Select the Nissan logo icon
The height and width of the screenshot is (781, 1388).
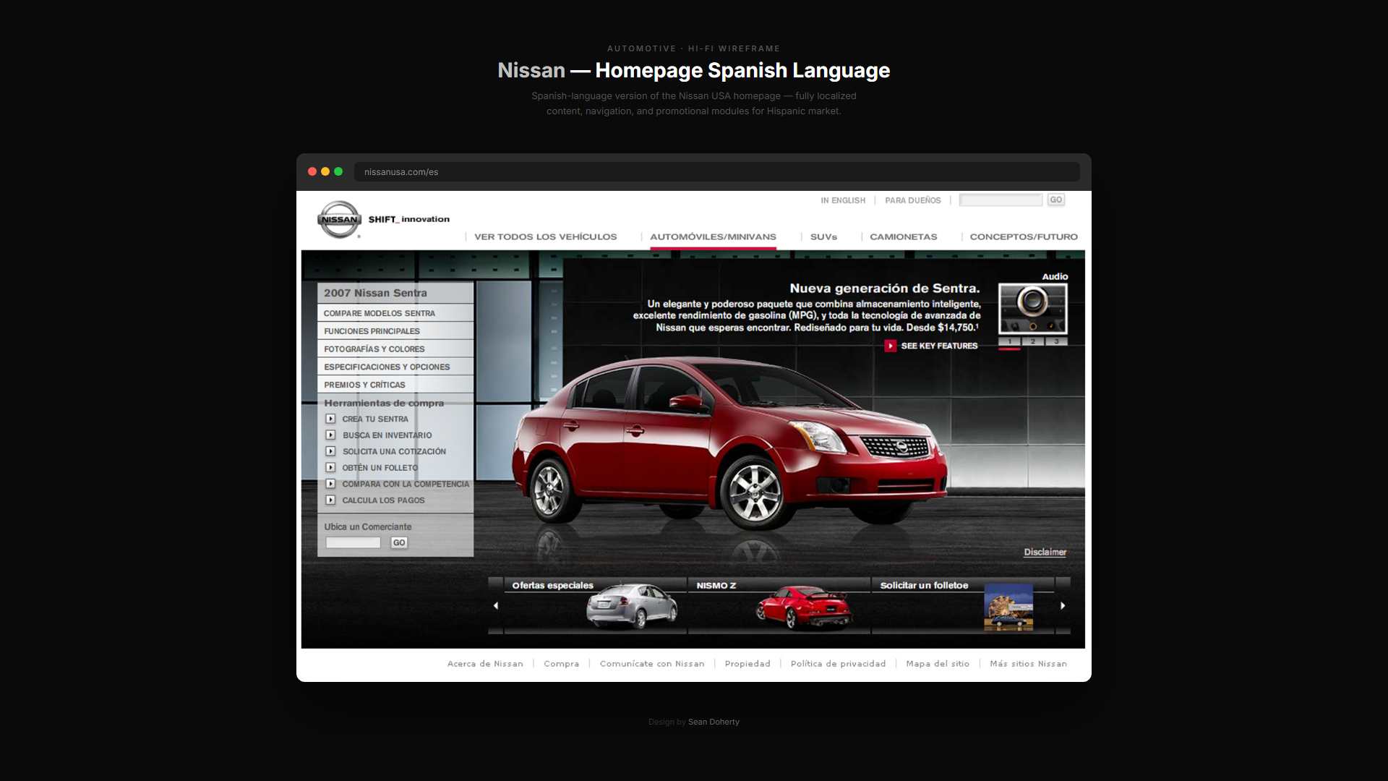[x=339, y=219]
